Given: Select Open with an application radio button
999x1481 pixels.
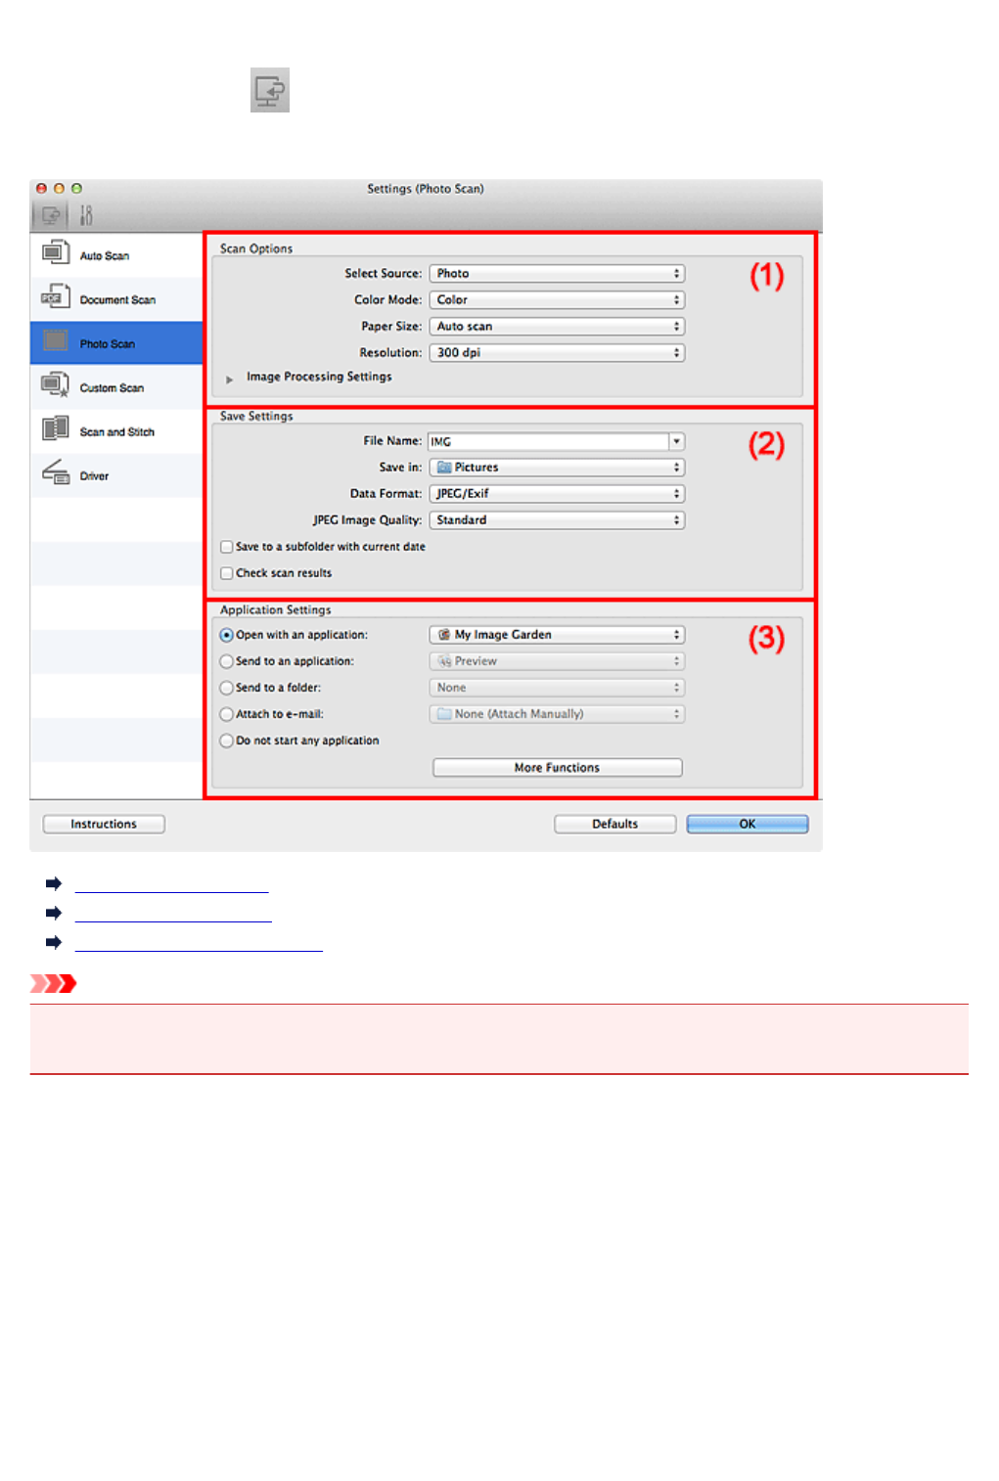Looking at the screenshot, I should coord(227,635).
